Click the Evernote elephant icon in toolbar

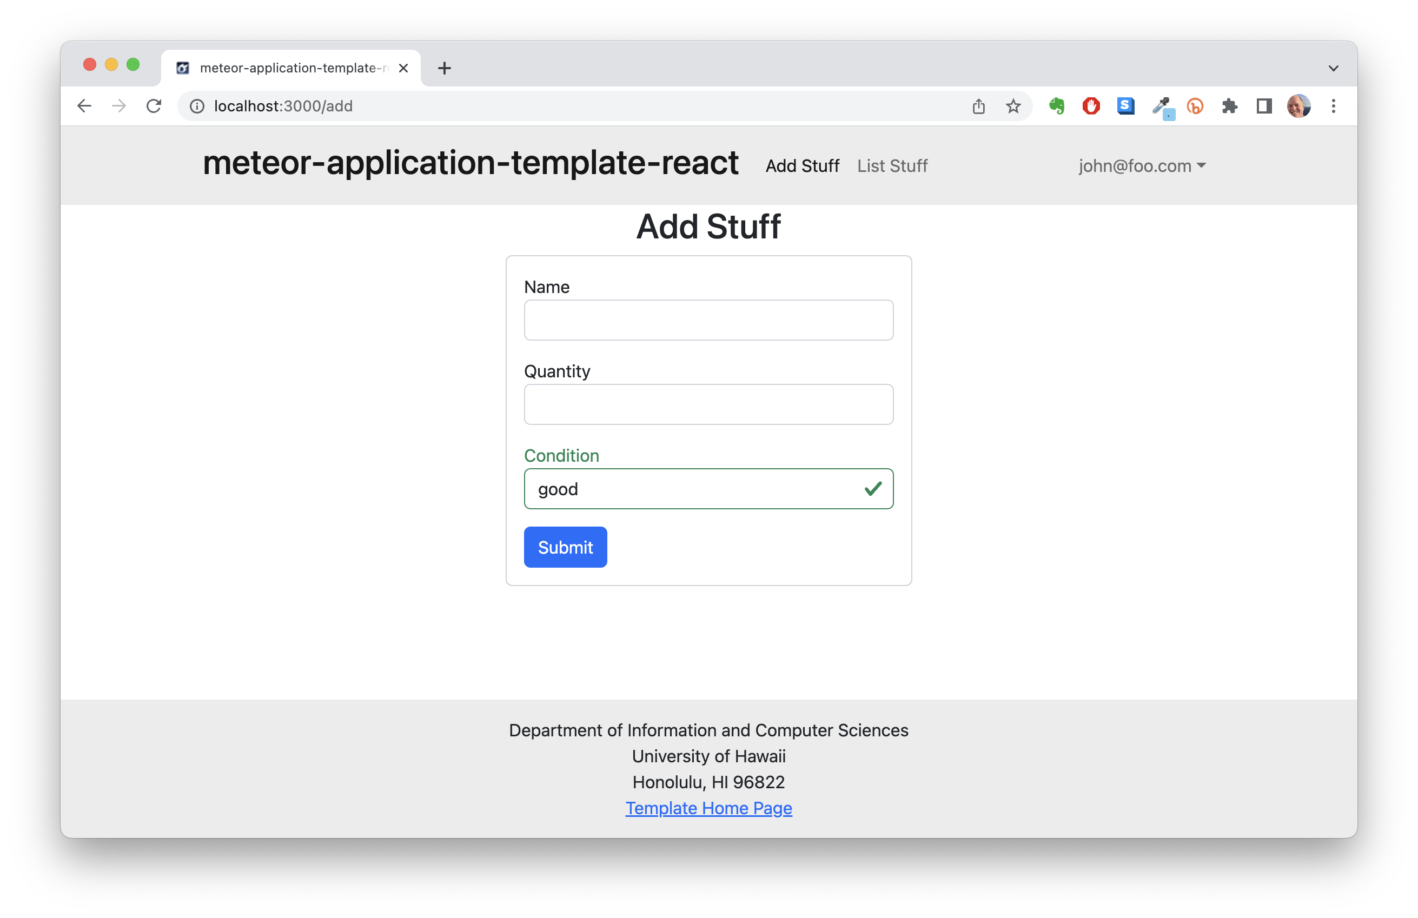tap(1058, 105)
